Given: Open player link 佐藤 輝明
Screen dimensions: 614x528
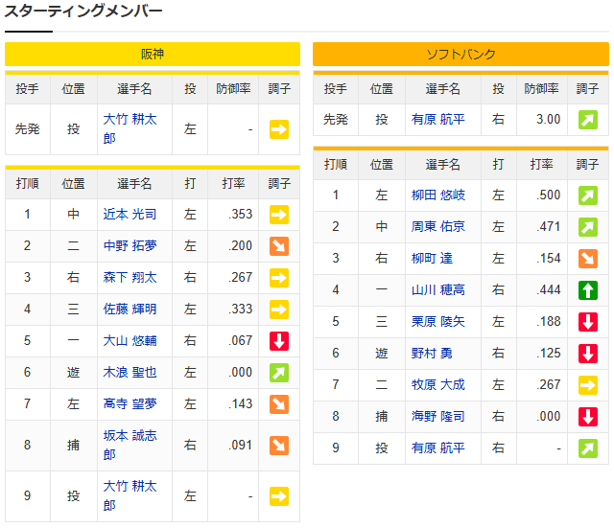Looking at the screenshot, I should point(130,310).
